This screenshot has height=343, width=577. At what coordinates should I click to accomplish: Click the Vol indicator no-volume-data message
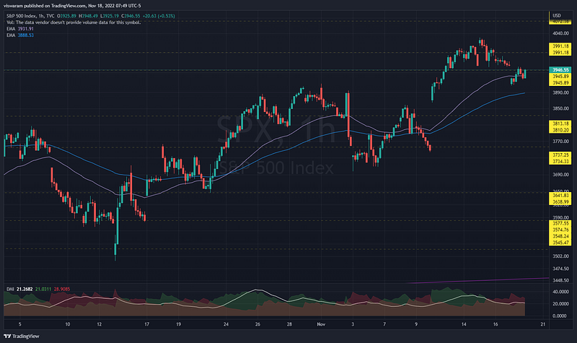(74, 22)
